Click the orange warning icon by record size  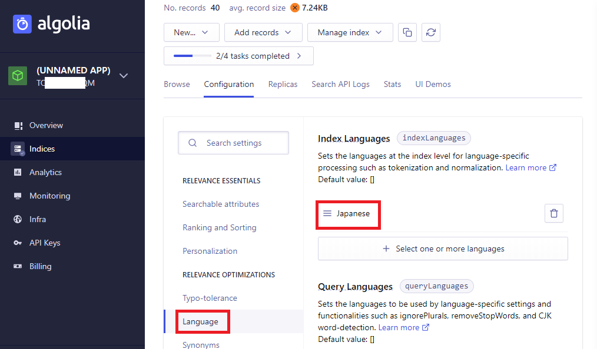coord(295,8)
